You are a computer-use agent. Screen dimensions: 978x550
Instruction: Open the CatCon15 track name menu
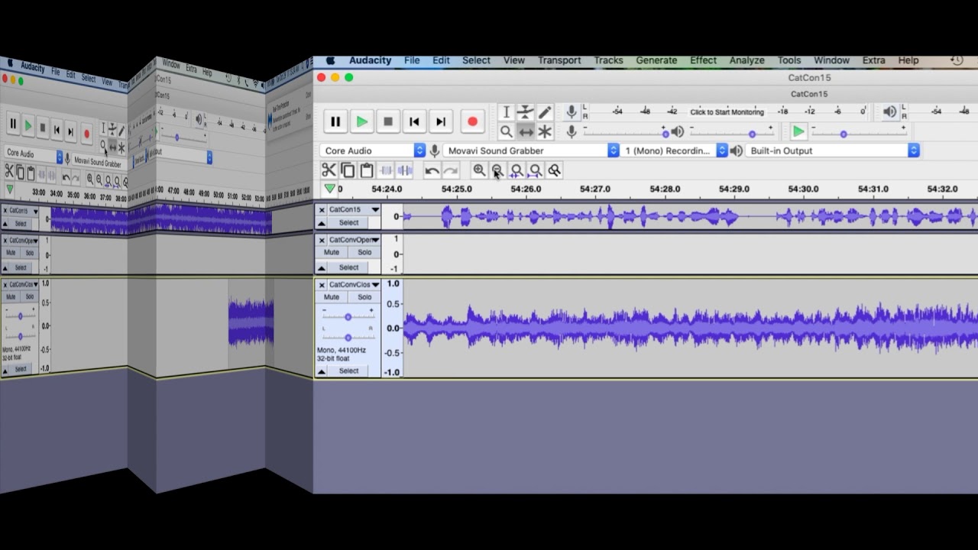tap(355, 209)
